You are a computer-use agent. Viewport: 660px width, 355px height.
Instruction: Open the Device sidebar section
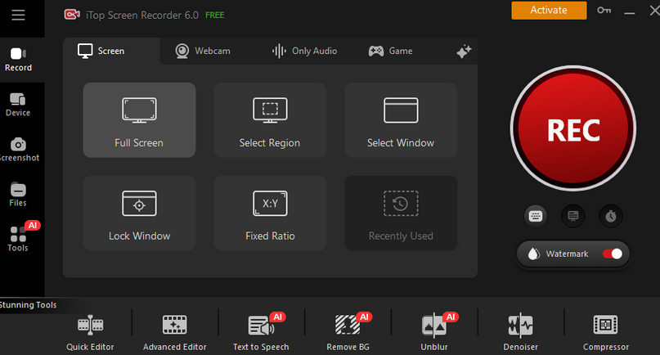(x=18, y=105)
